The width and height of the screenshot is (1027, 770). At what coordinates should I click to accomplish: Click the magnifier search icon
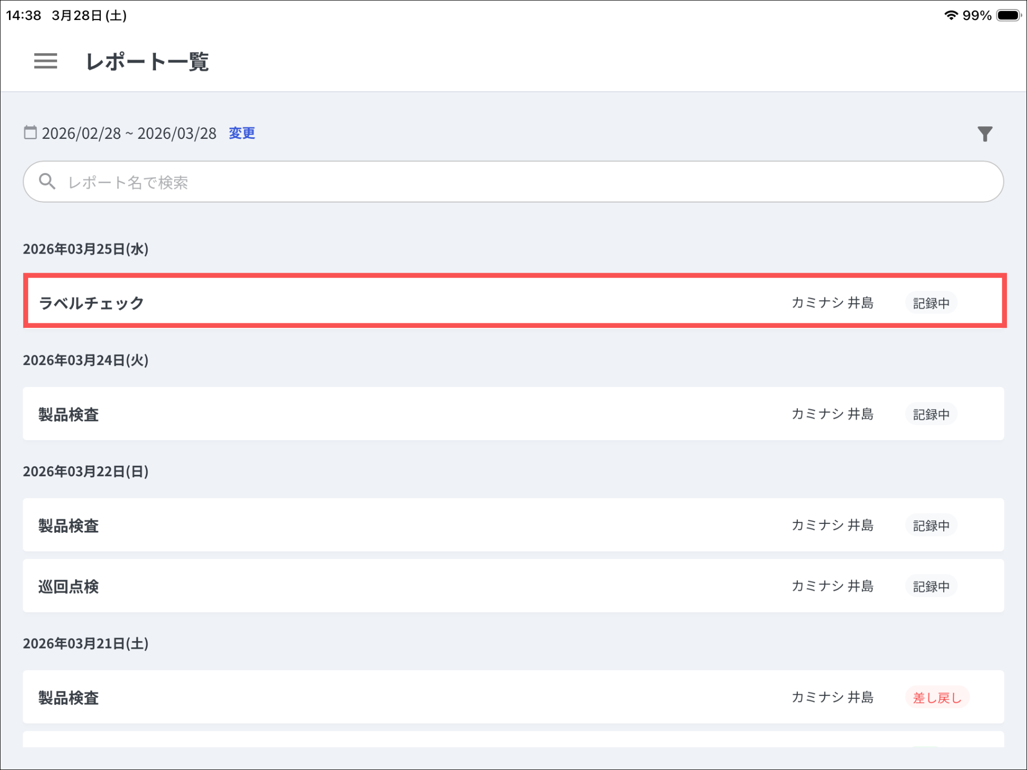(47, 181)
